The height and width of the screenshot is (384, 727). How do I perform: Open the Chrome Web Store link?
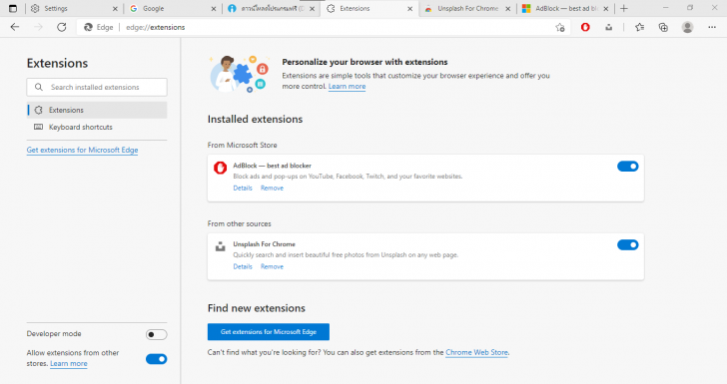[x=476, y=352]
